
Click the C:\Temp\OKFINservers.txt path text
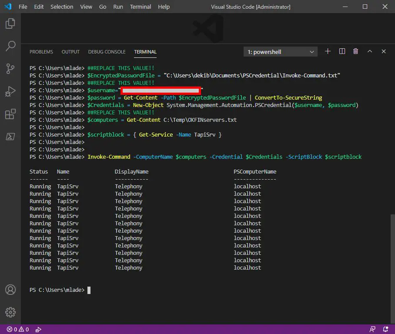pos(200,120)
